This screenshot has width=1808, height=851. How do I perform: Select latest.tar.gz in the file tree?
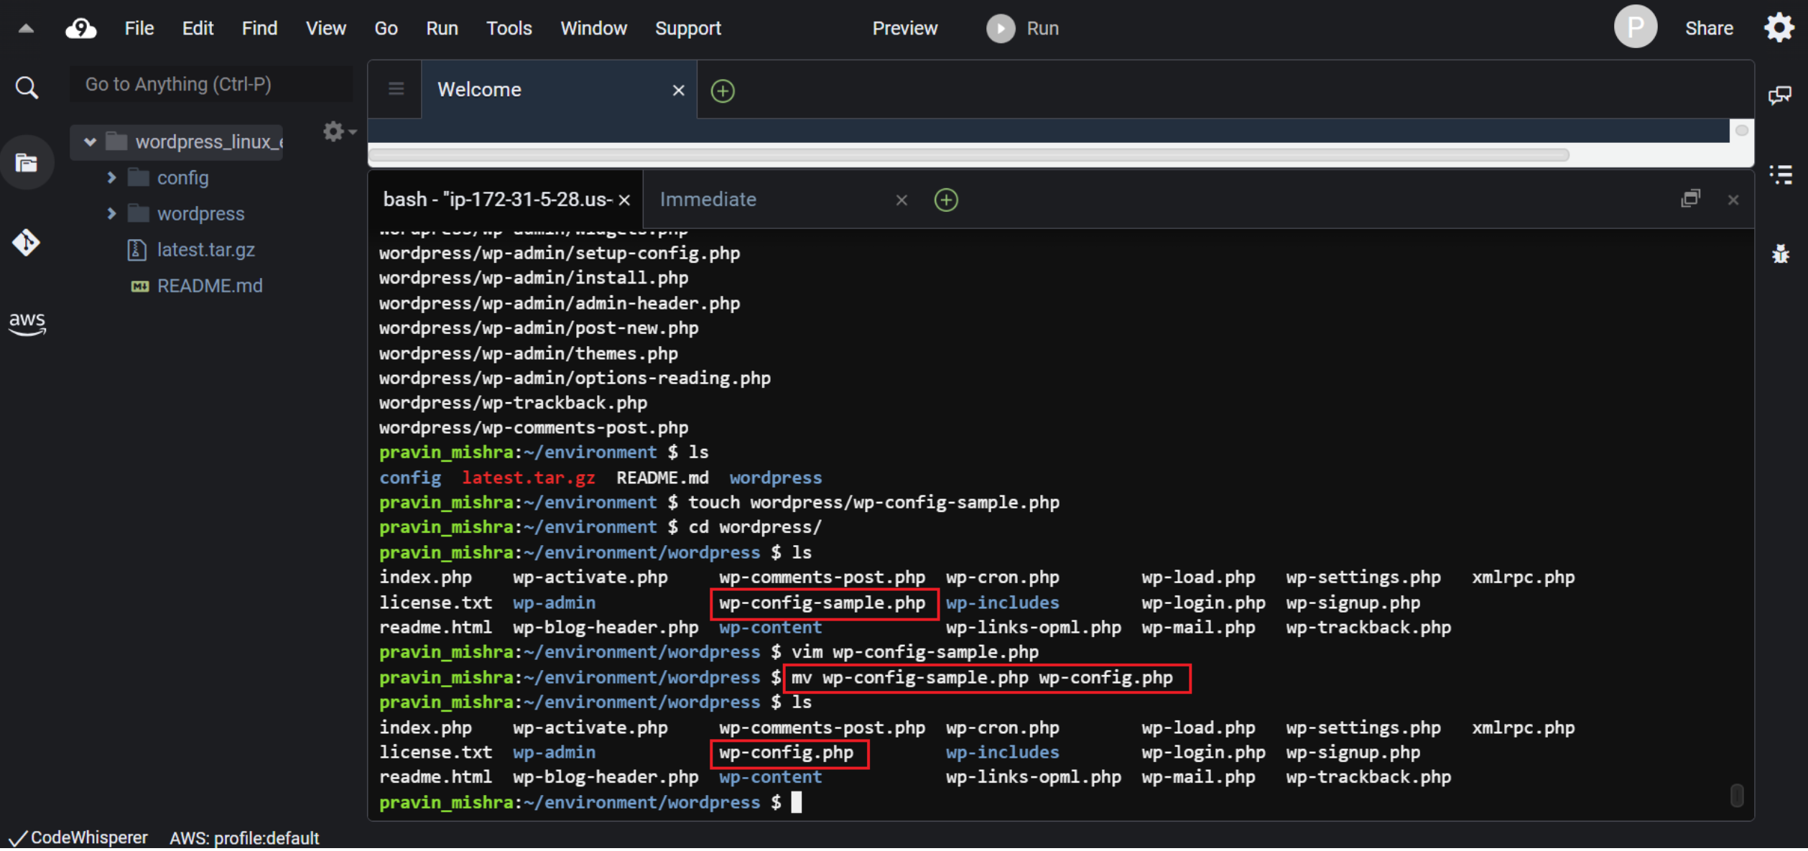pos(205,249)
